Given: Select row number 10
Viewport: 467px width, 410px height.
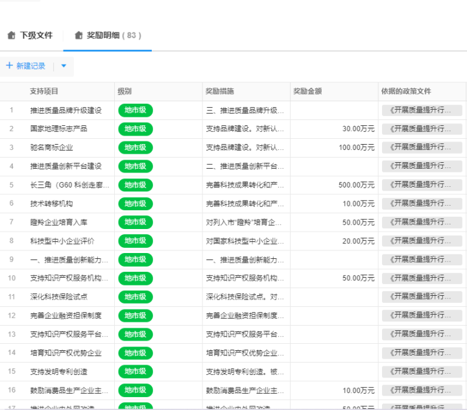Looking at the screenshot, I should pos(12,278).
